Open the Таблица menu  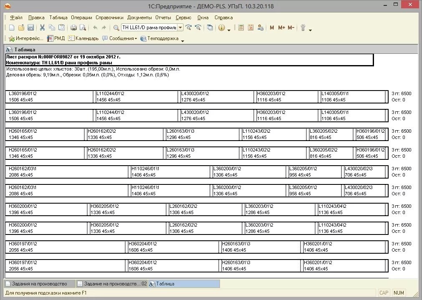coord(58,18)
